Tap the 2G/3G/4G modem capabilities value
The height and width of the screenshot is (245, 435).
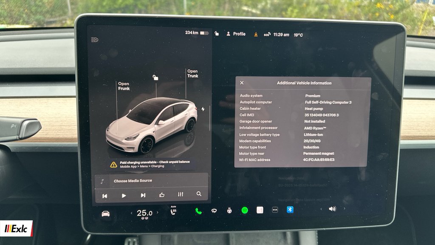pos(312,141)
